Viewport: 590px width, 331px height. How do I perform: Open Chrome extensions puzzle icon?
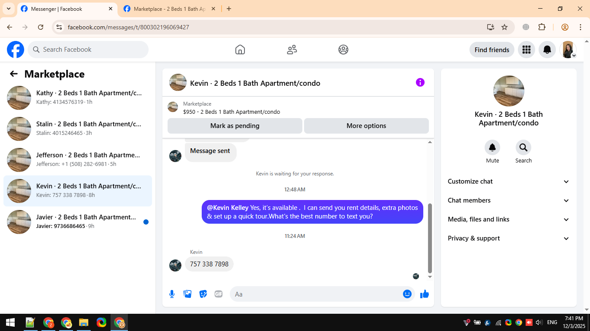click(542, 27)
